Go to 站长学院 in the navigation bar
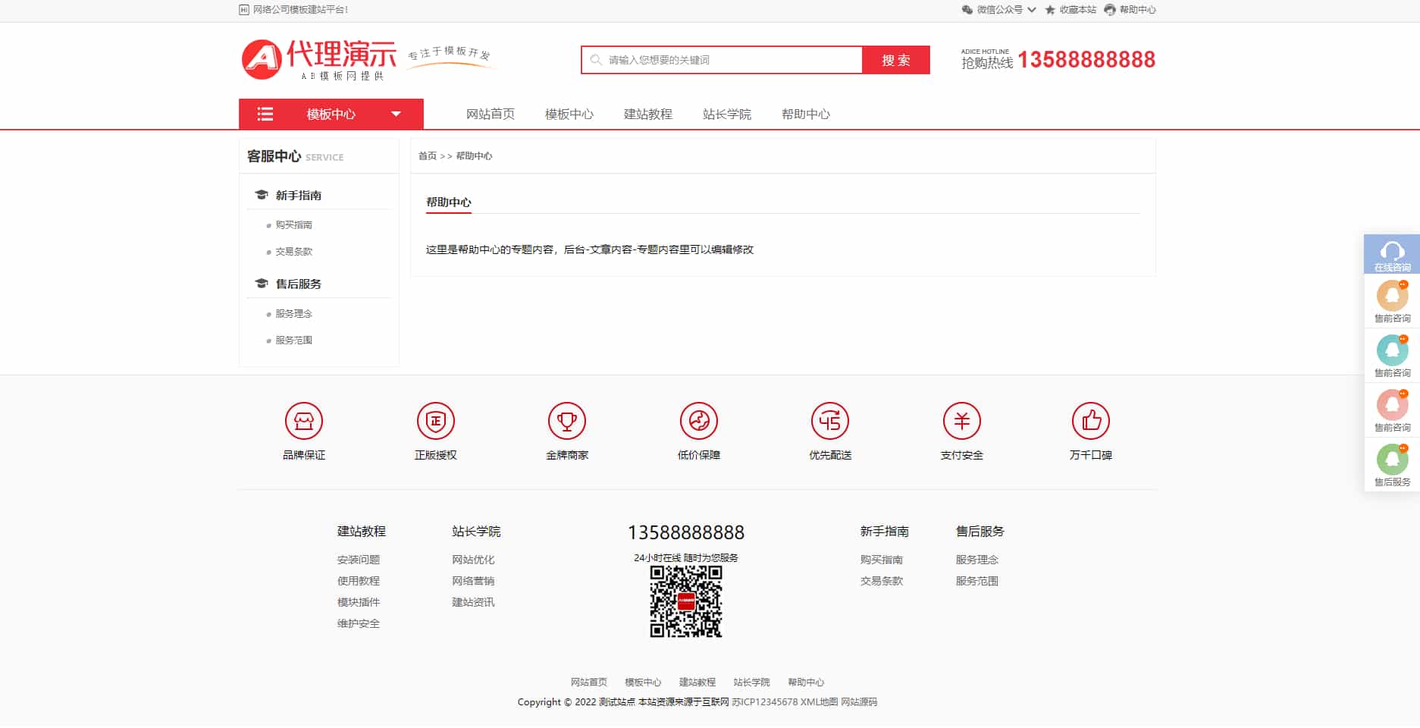Viewport: 1420px width, 728px height. [726, 115]
